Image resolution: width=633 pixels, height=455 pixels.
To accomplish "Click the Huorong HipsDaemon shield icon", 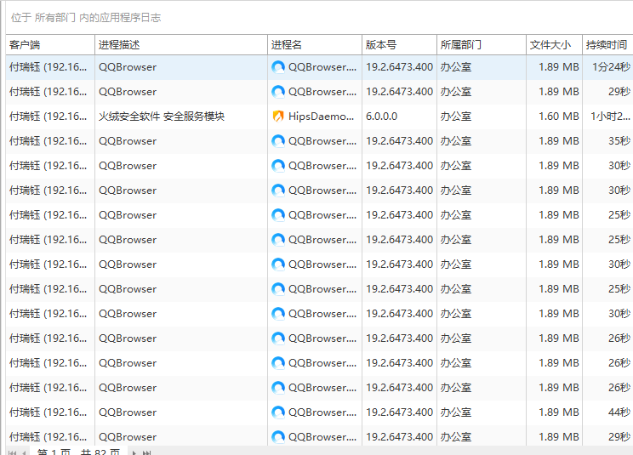I will (278, 117).
